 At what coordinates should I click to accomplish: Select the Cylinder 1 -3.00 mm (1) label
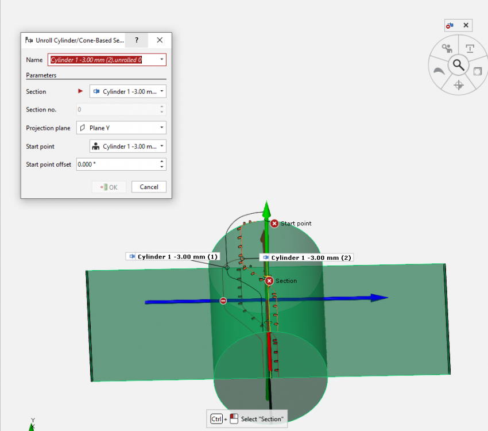click(177, 256)
